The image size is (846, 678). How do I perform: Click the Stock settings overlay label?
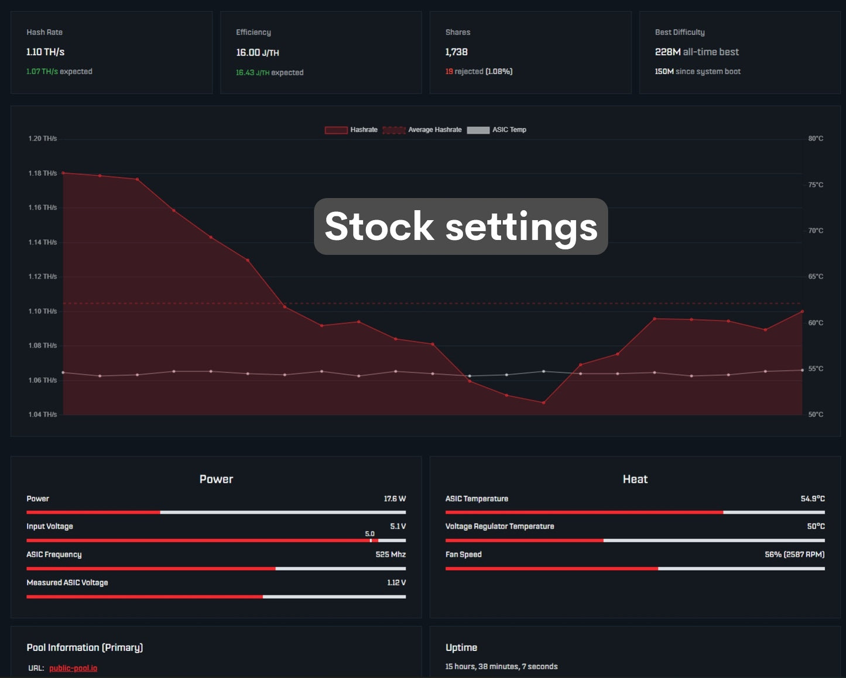click(461, 227)
